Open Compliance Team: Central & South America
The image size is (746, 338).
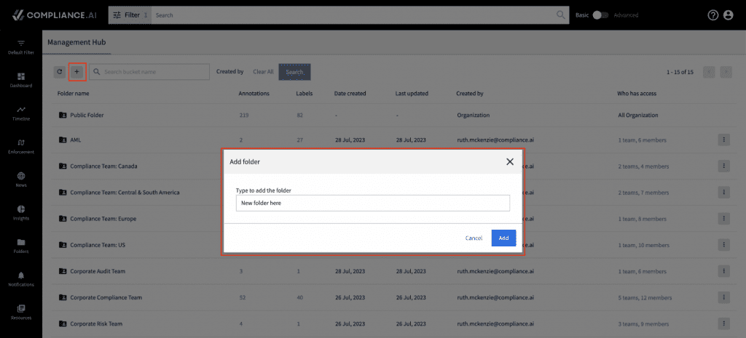tap(125, 193)
